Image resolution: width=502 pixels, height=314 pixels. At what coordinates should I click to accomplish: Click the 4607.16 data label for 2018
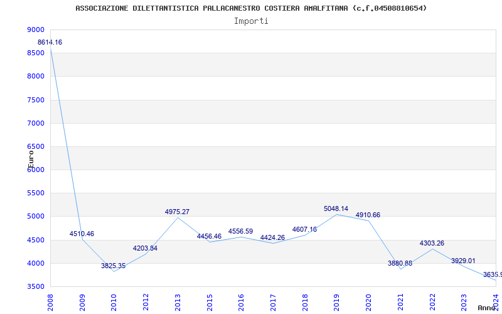click(305, 229)
